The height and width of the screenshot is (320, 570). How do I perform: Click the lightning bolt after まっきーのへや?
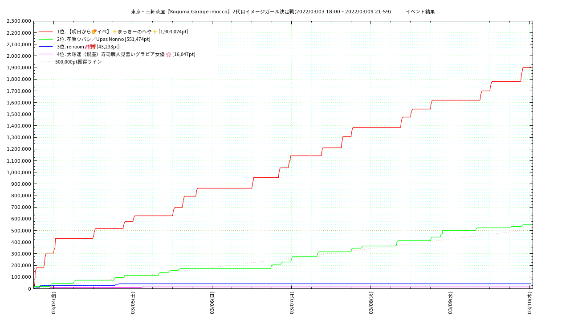[x=155, y=32]
